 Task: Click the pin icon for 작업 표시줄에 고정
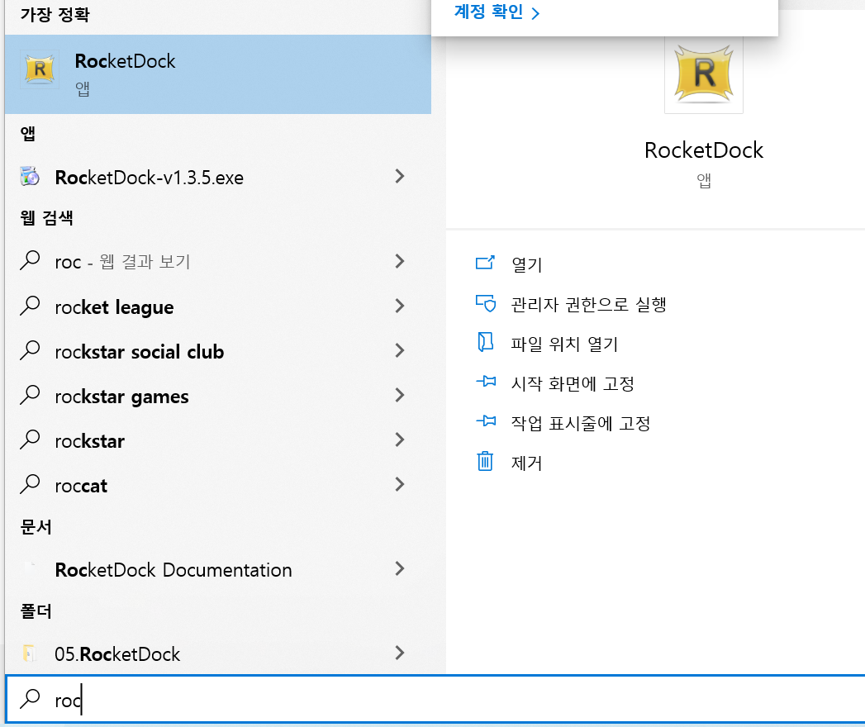pos(486,421)
